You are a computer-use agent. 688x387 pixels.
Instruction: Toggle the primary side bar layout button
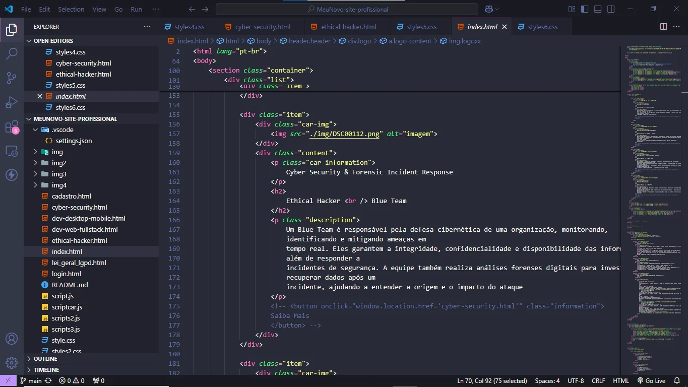585,9
